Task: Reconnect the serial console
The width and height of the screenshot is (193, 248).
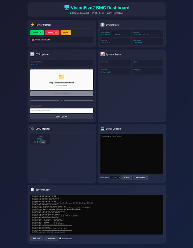Action: [140, 177]
